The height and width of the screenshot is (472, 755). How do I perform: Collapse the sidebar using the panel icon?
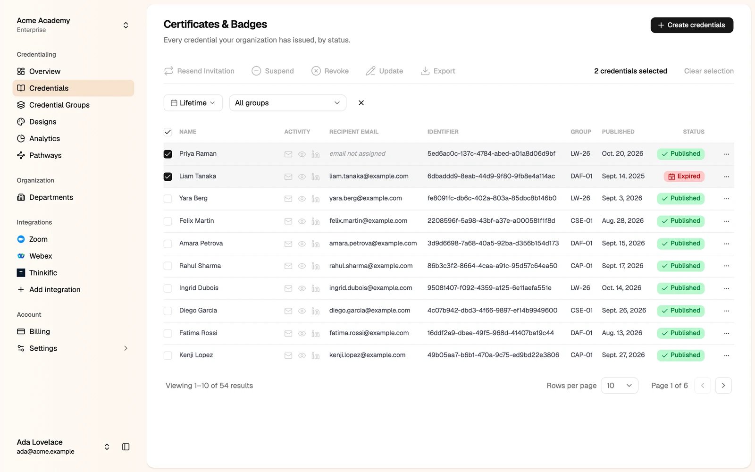pos(126,447)
